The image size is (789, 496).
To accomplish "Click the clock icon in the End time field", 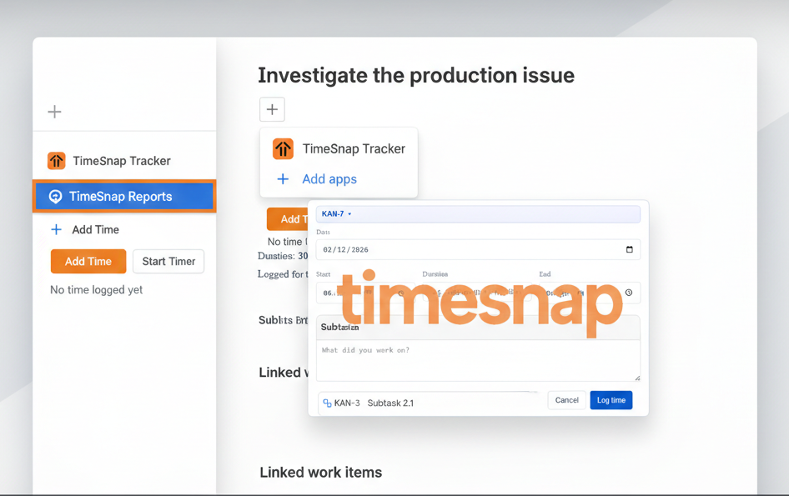I will pyautogui.click(x=629, y=293).
